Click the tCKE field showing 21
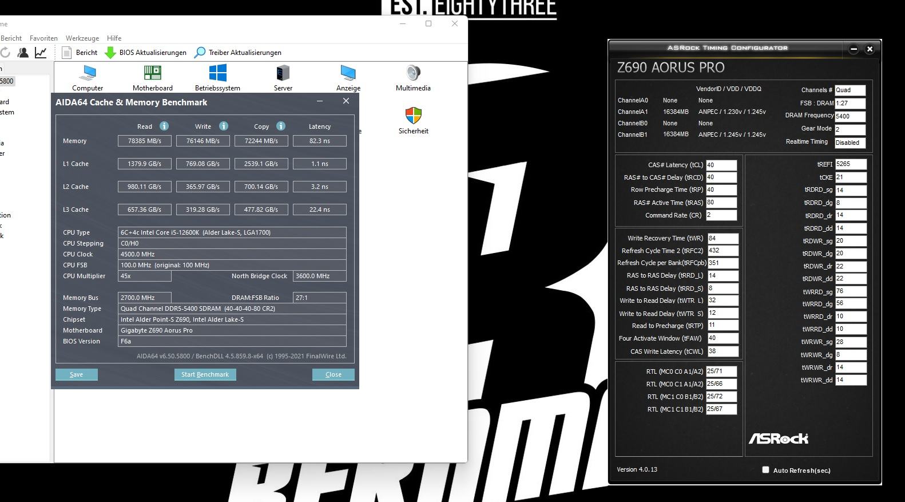The height and width of the screenshot is (502, 905). [x=851, y=177]
